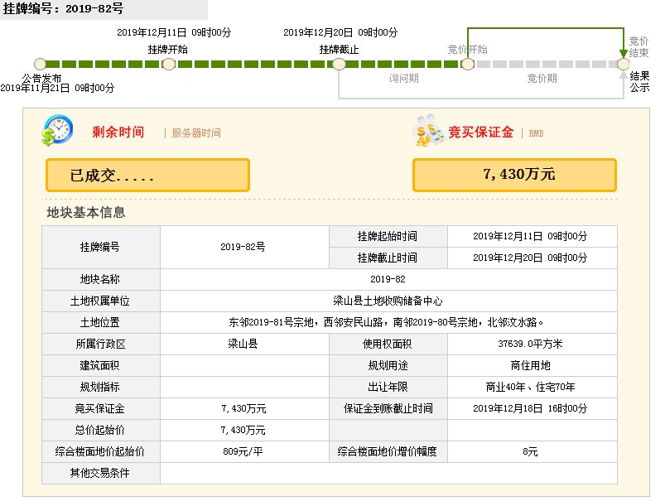Click the 挂牌编号 table label
Viewport: 665px width, 501px height.
point(101,247)
